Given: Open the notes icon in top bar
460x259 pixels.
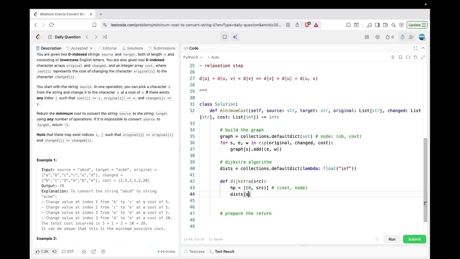Looking at the screenshot, I should pos(225,37).
